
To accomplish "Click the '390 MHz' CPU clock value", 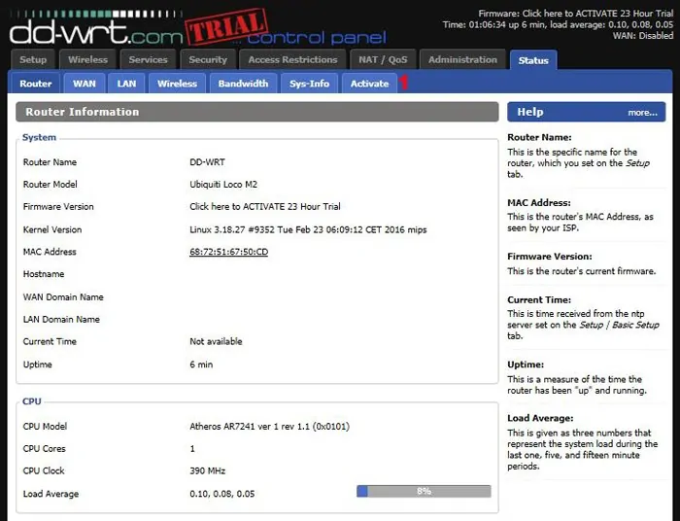I will coord(207,470).
